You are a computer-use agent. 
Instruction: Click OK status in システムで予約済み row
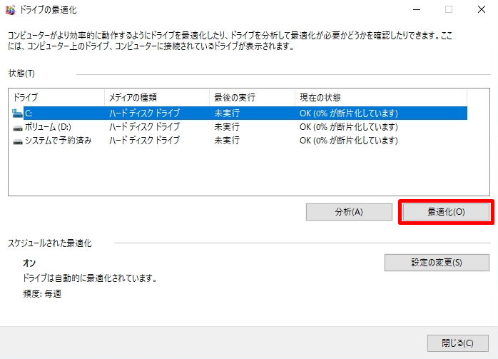point(349,140)
